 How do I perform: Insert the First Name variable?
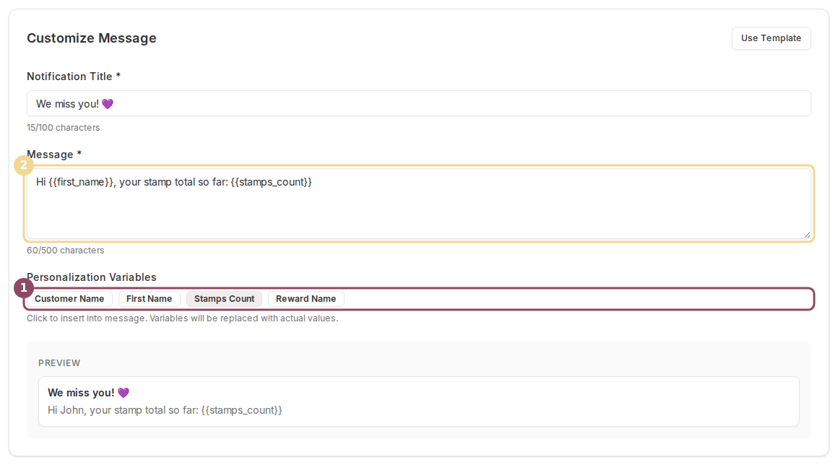point(149,299)
